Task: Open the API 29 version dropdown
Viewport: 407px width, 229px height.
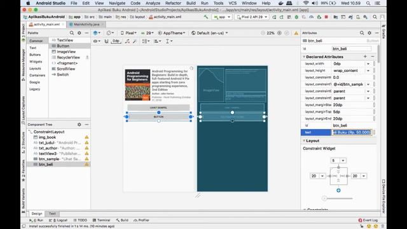Action: (x=147, y=33)
